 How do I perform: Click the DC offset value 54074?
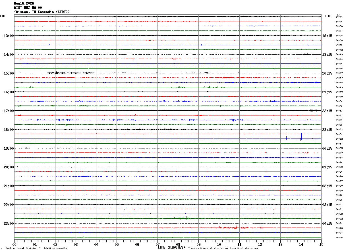(x=339, y=237)
